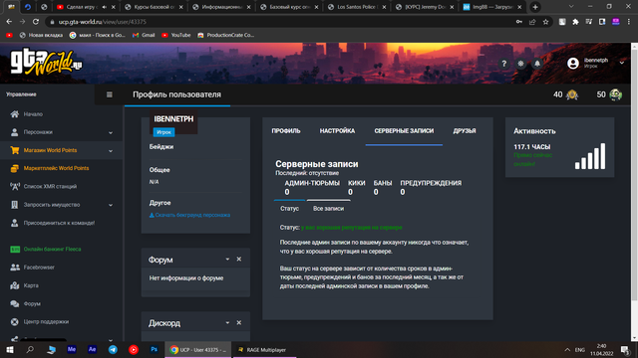
Task: Click the Facebrowser people icon
Action: 15,268
